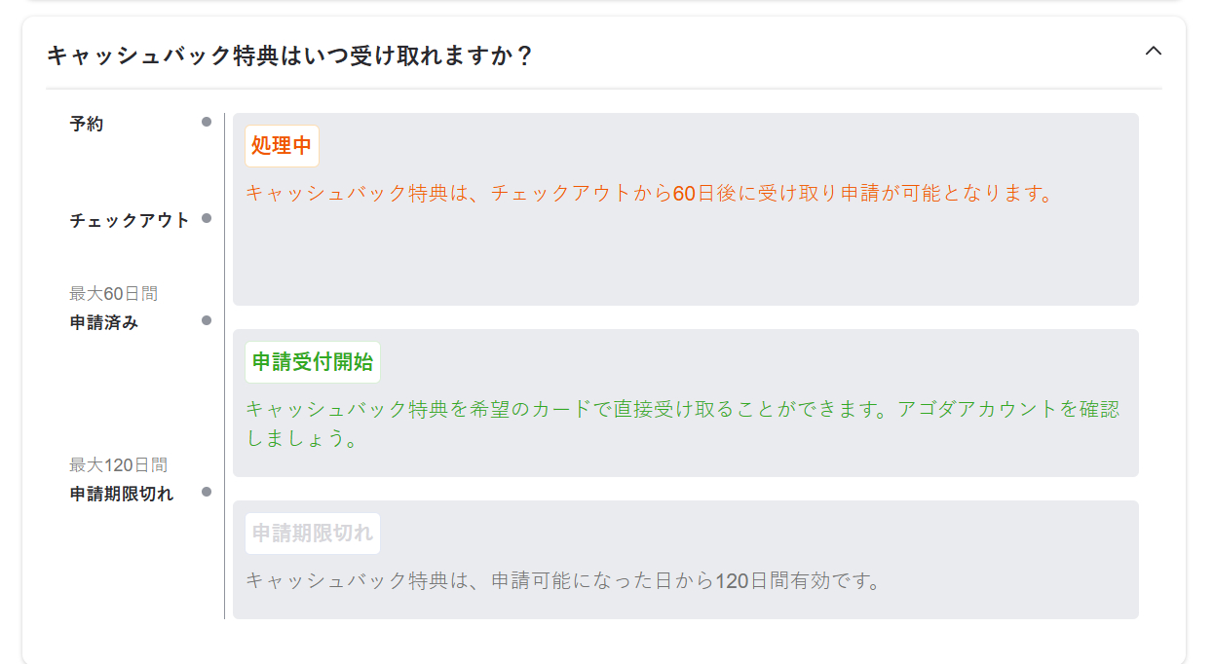Click the 最大120日間 duration text
This screenshot has height=664, width=1214.
tap(119, 464)
